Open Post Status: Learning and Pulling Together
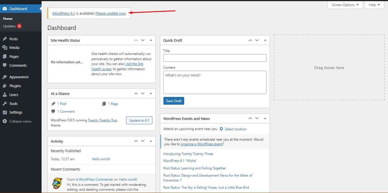Screen dimensions: 388x193 (x=195, y=168)
